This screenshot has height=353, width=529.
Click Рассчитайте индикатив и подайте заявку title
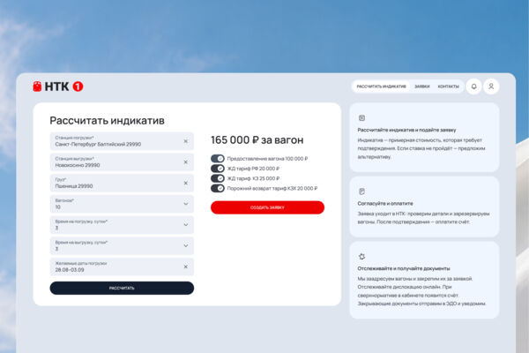tap(406, 130)
